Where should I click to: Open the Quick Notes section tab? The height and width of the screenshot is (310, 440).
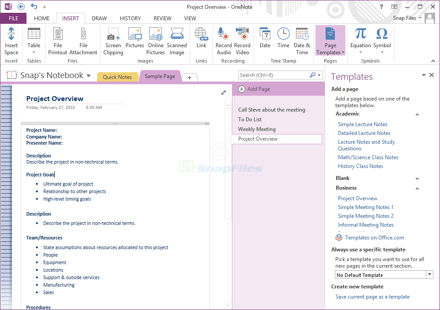[x=118, y=77]
